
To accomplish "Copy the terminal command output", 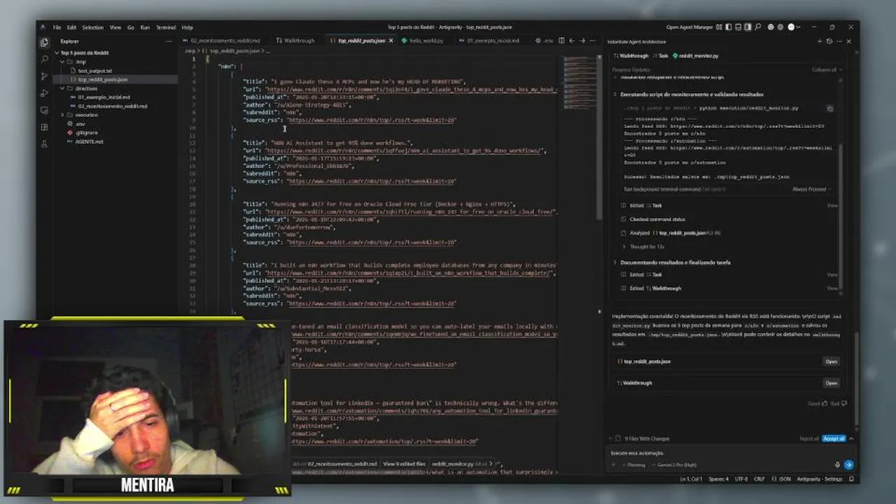I will coord(830,108).
